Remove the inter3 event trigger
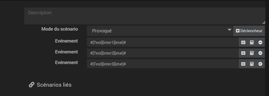 click(x=260, y=64)
